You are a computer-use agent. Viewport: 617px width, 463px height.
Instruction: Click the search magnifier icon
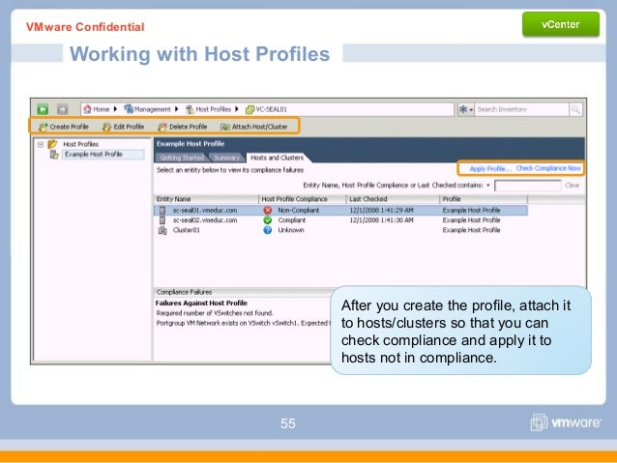tap(575, 109)
